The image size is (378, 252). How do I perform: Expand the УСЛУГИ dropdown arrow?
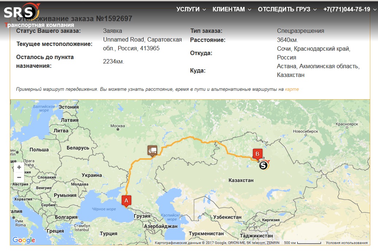[x=204, y=9]
